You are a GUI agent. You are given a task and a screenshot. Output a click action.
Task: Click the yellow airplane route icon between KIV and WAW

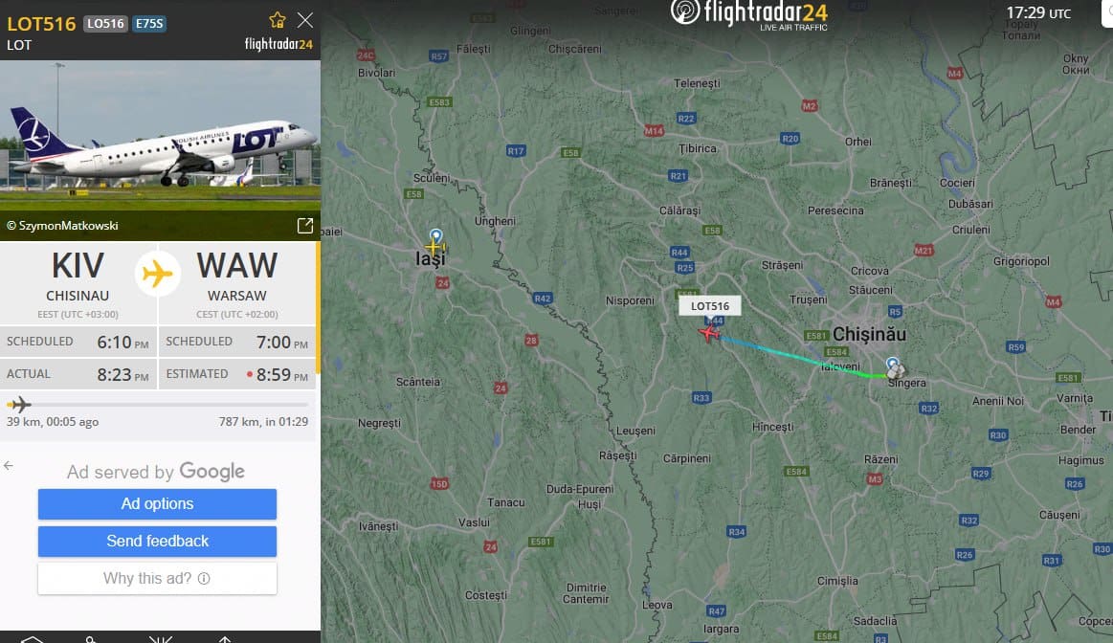(158, 274)
